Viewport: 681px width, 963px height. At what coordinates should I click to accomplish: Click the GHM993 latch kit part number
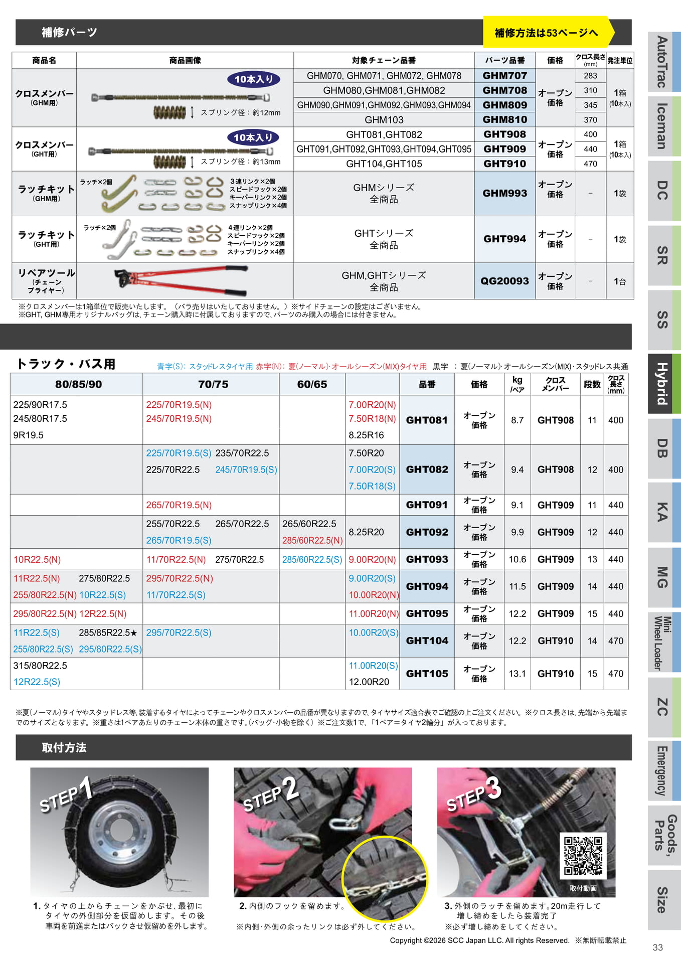[x=505, y=193]
